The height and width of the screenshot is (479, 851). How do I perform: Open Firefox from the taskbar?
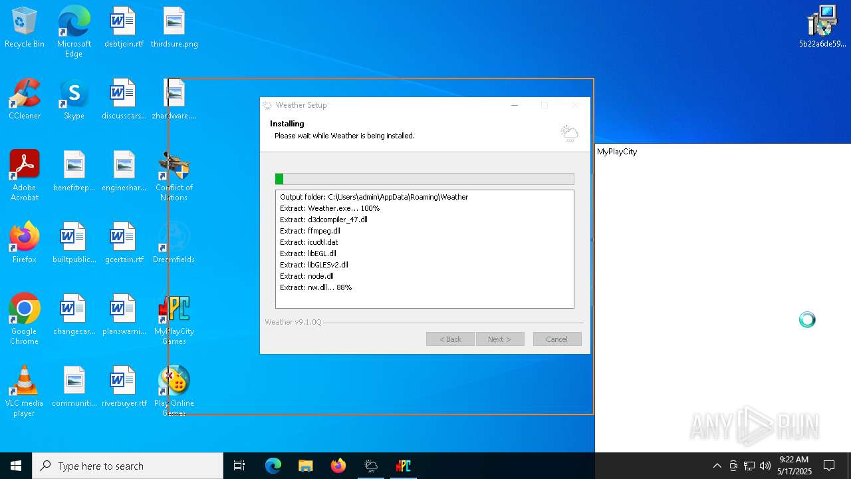(x=338, y=466)
